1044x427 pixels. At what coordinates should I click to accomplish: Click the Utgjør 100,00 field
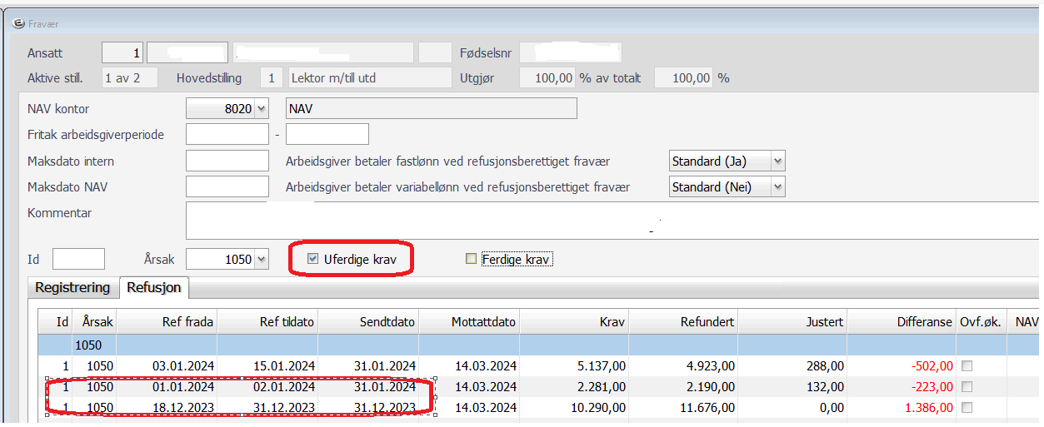(x=547, y=78)
